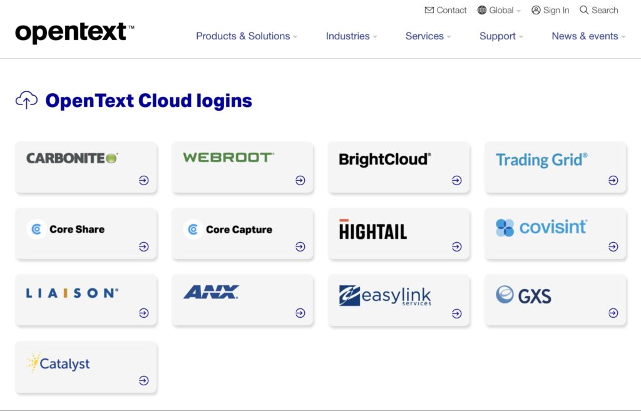
Task: Click the GXS wordmark text
Action: pyautogui.click(x=535, y=296)
